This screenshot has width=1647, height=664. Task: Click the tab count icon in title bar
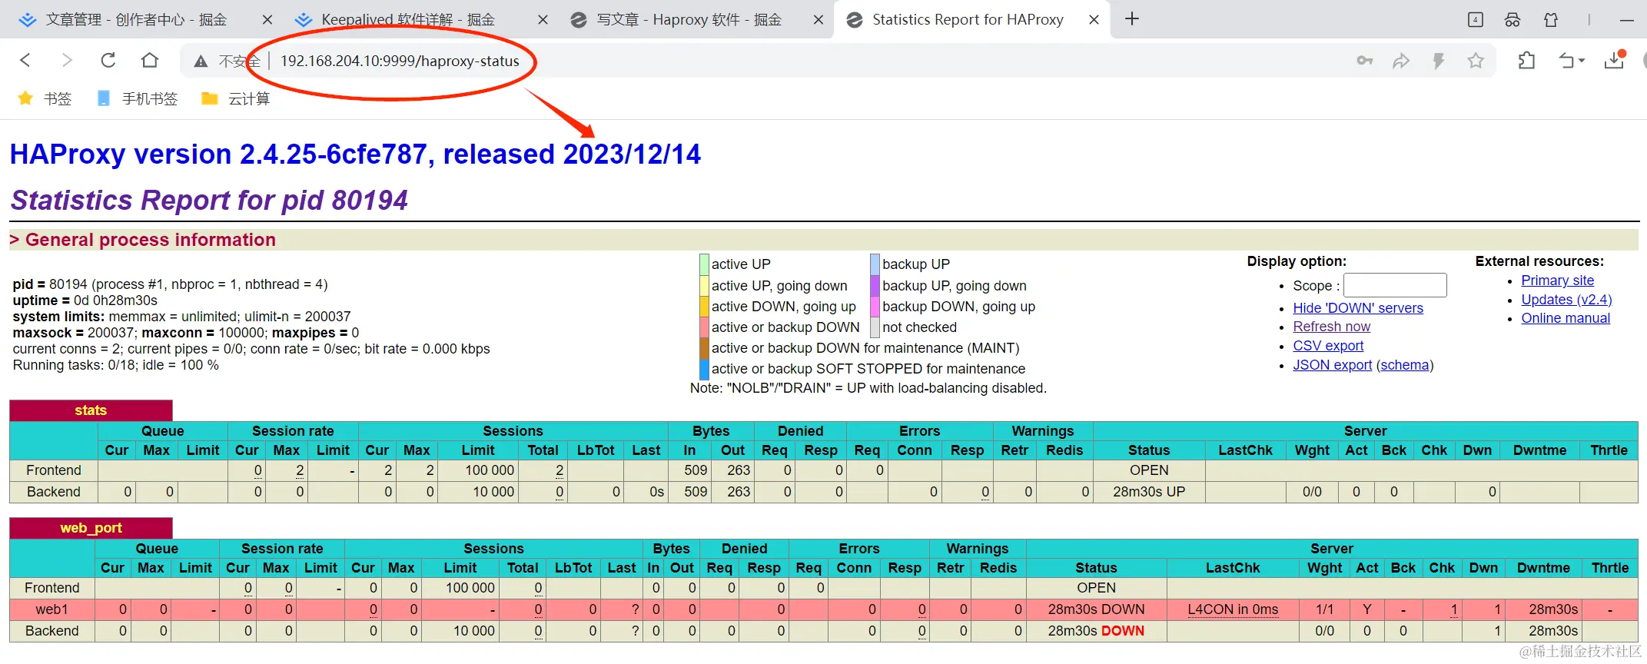click(1476, 20)
